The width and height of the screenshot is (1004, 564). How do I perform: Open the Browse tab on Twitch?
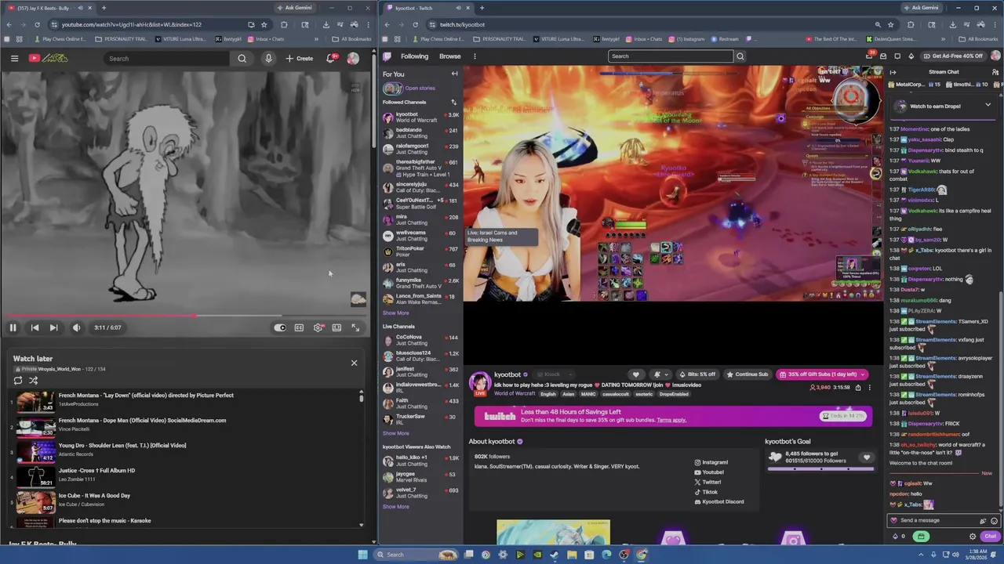pos(450,56)
